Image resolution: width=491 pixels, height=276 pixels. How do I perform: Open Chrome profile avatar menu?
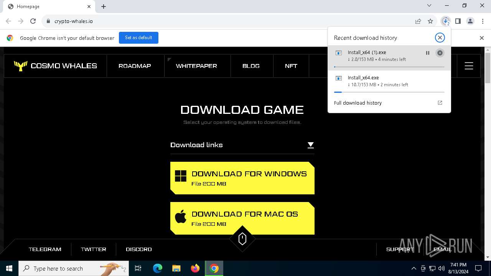click(x=470, y=21)
